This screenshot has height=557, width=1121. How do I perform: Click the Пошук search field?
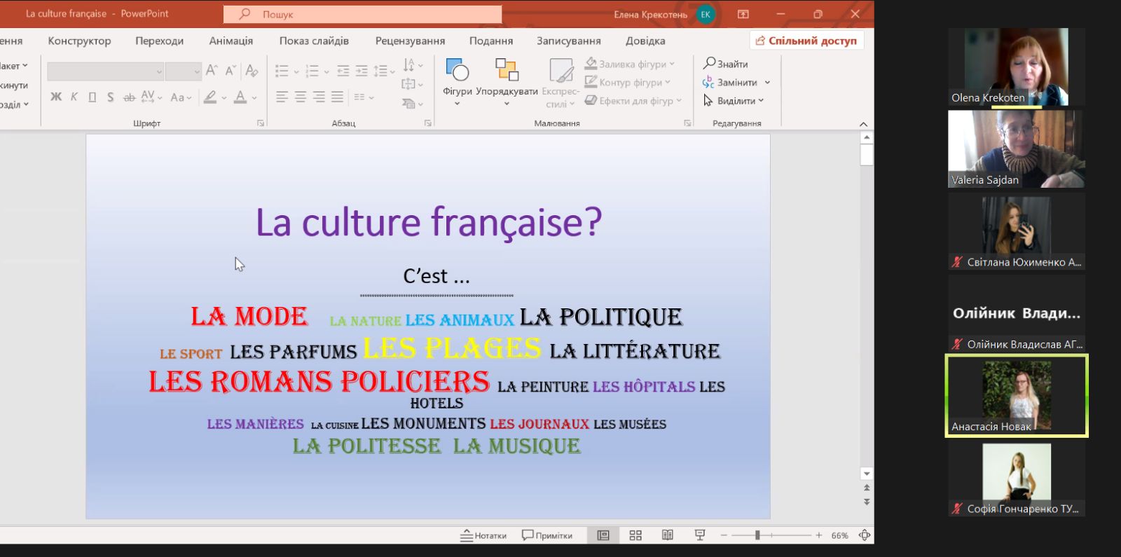click(x=362, y=14)
